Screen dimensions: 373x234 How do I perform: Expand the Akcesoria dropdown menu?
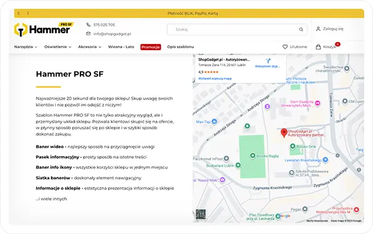point(90,47)
